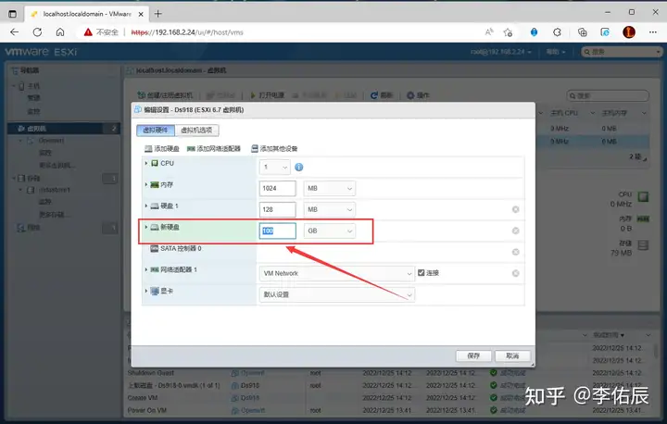The image size is (667, 424).
Task: Toggle the 连接 checkbox for network adapter
Action: 422,272
